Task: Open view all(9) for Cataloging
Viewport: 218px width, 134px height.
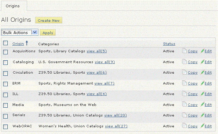Action: pyautogui.click(x=105, y=62)
